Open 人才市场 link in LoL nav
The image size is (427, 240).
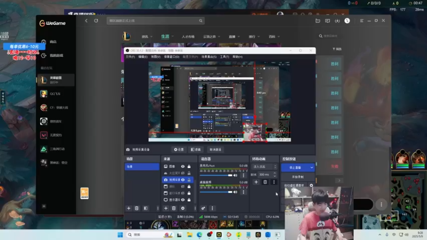pyautogui.click(x=188, y=36)
